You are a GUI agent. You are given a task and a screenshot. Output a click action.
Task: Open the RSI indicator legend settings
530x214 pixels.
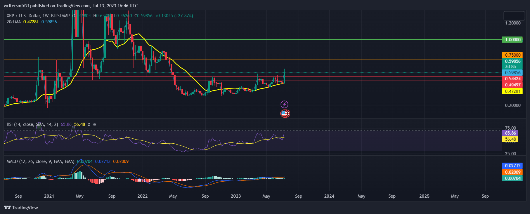(33, 124)
